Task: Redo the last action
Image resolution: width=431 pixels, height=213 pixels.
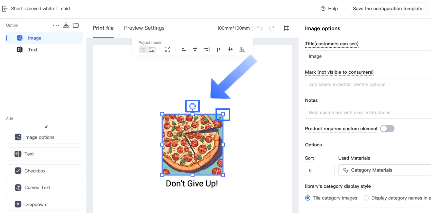Action: point(272,28)
